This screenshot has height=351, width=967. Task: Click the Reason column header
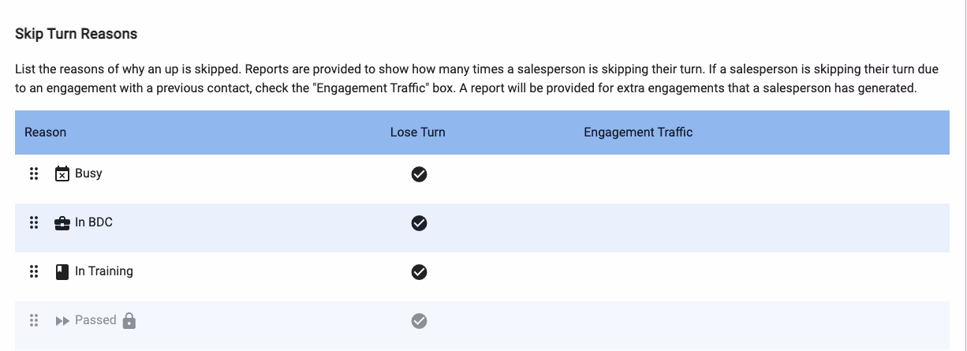[46, 133]
